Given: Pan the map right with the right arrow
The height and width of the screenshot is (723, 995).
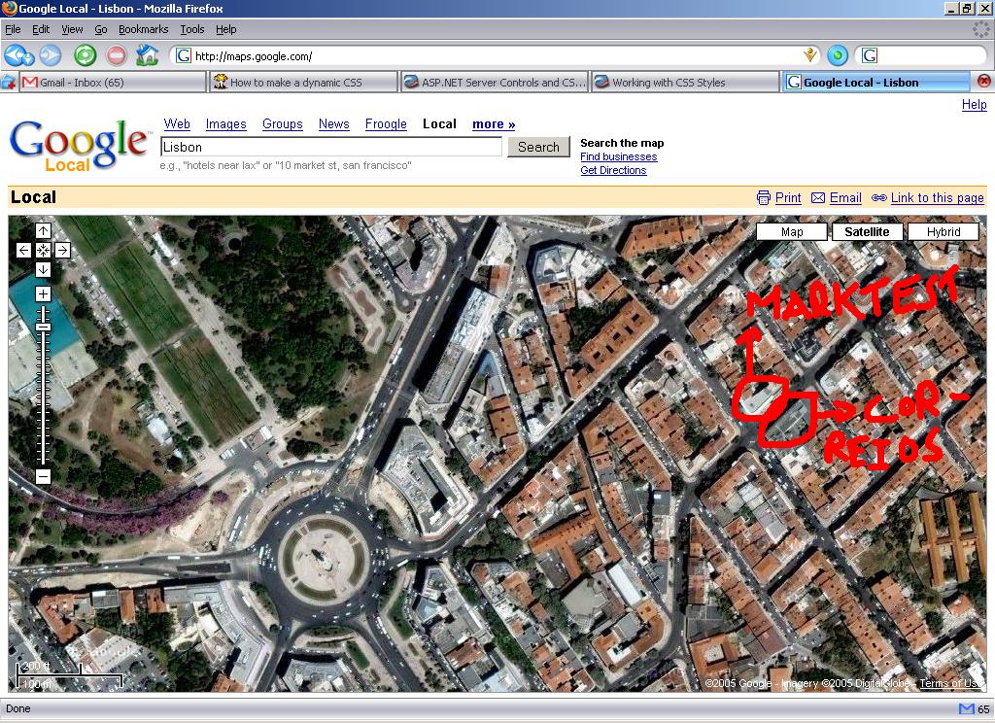Looking at the screenshot, I should pos(63,250).
